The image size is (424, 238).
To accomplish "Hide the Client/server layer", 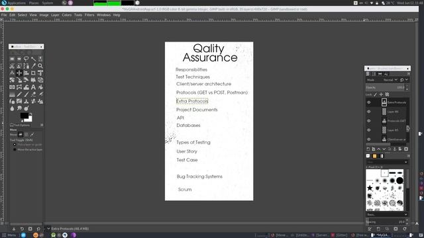I will (x=369, y=139).
